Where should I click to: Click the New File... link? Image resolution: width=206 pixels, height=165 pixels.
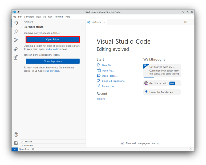point(107,65)
